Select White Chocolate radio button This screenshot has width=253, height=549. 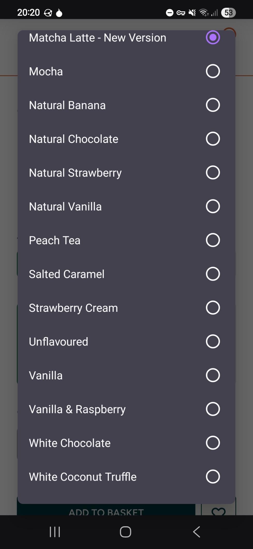[x=213, y=443]
